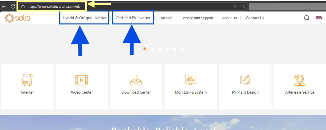Click the About Us link

click(229, 18)
